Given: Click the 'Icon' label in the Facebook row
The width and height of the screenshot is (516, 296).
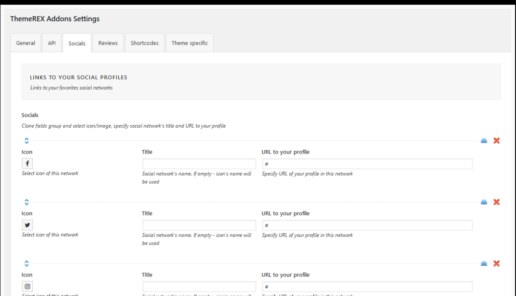Looking at the screenshot, I should (27, 152).
